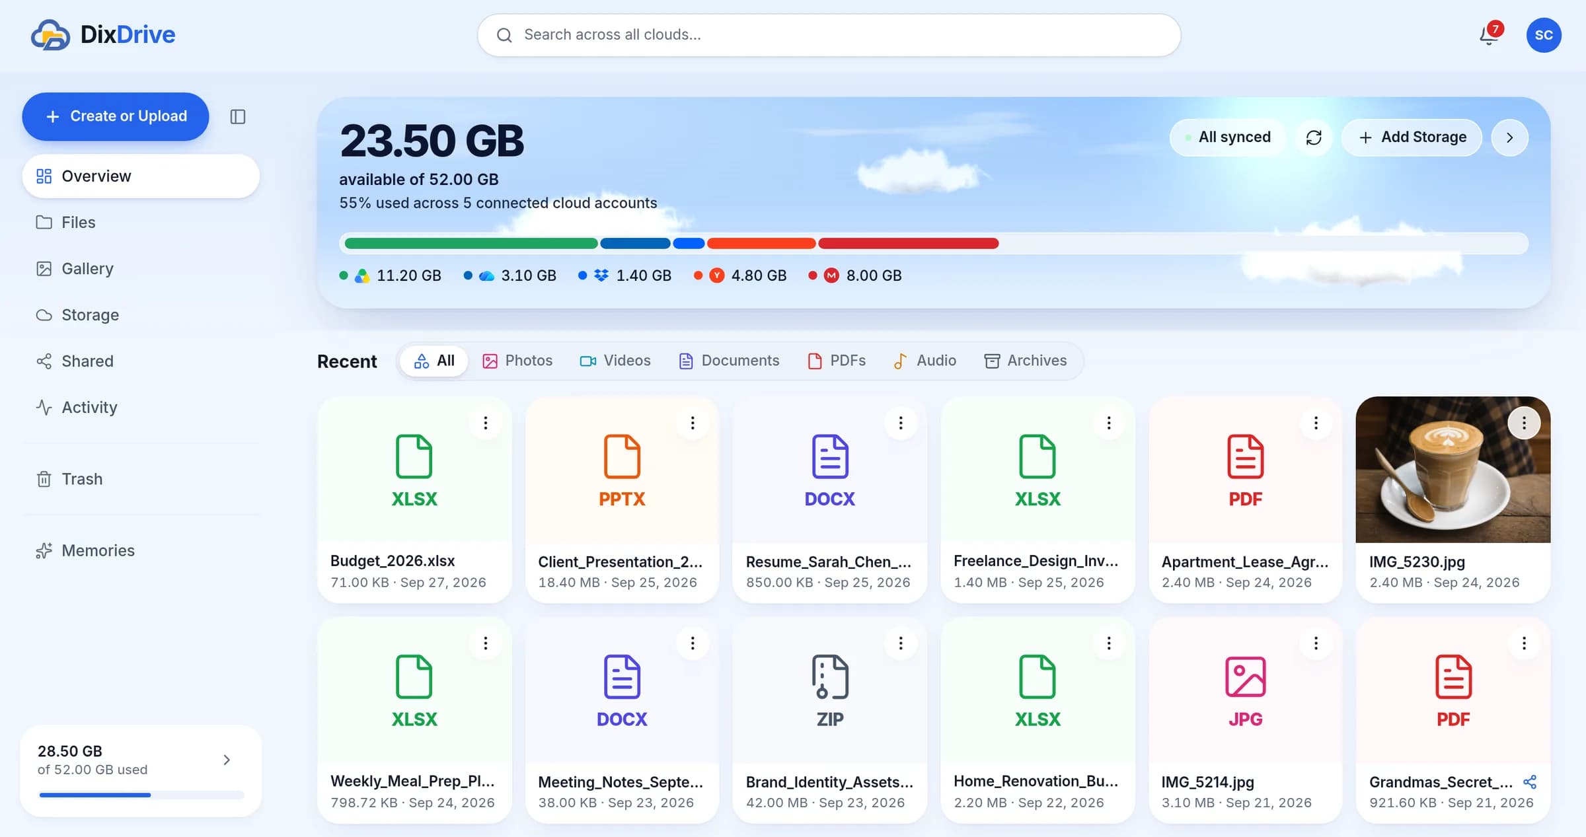1586x837 pixels.
Task: Open the Storage sidebar section
Action: tap(141, 315)
